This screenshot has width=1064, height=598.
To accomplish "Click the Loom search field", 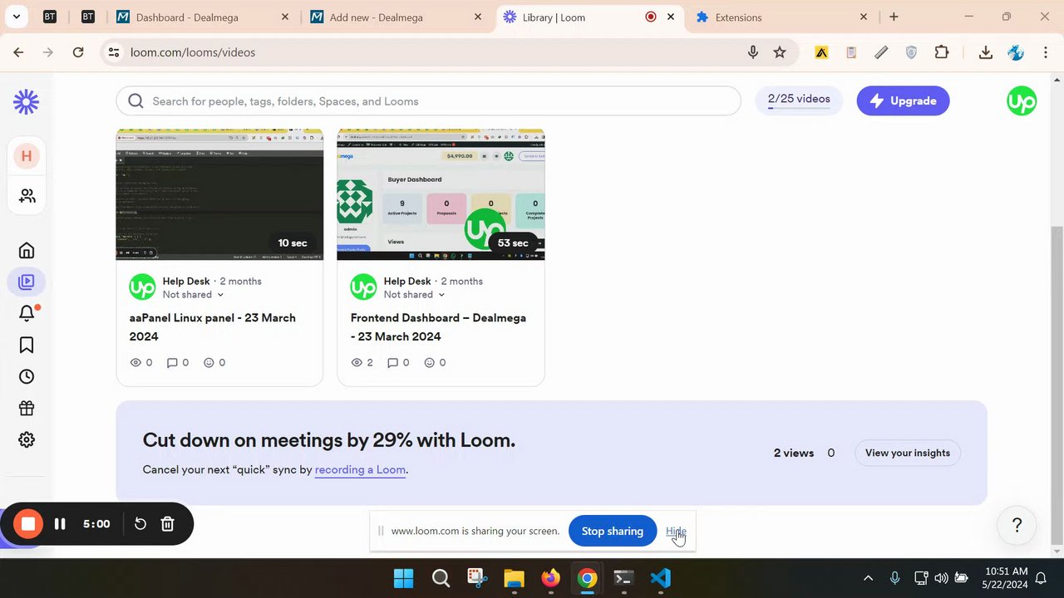I will click(x=428, y=101).
